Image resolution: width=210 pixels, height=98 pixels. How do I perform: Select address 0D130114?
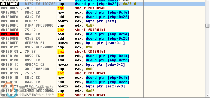click(10, 69)
